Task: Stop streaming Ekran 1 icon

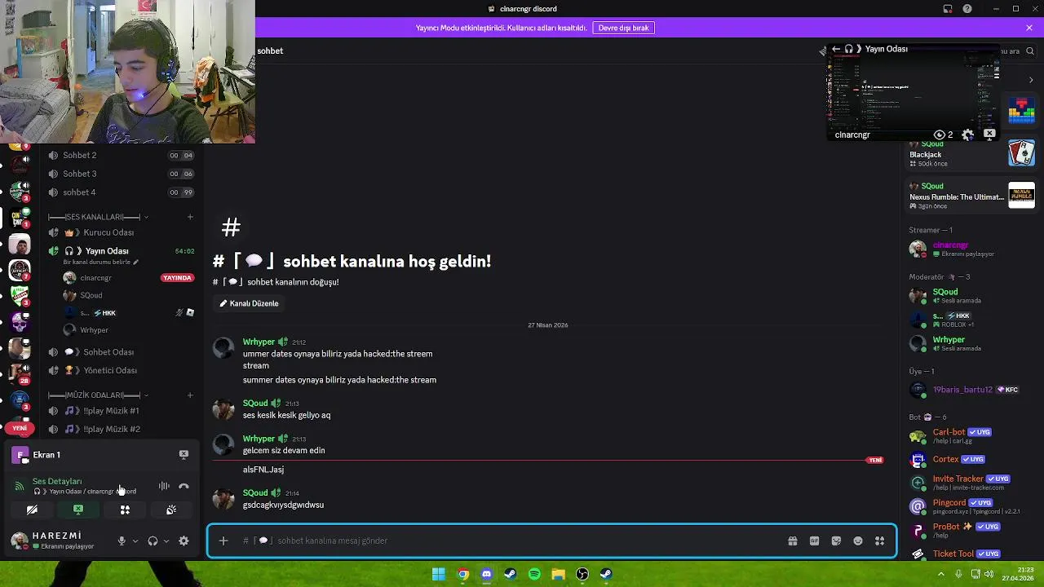Action: tap(184, 455)
